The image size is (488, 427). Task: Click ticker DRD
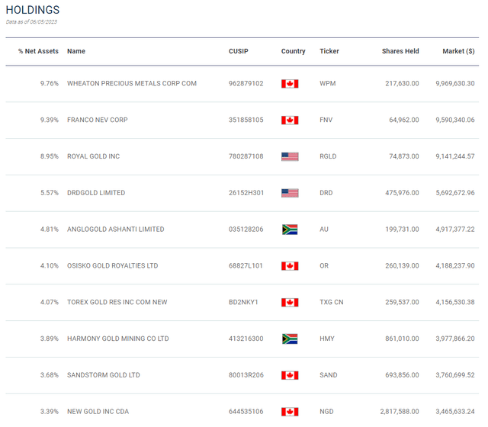(326, 193)
